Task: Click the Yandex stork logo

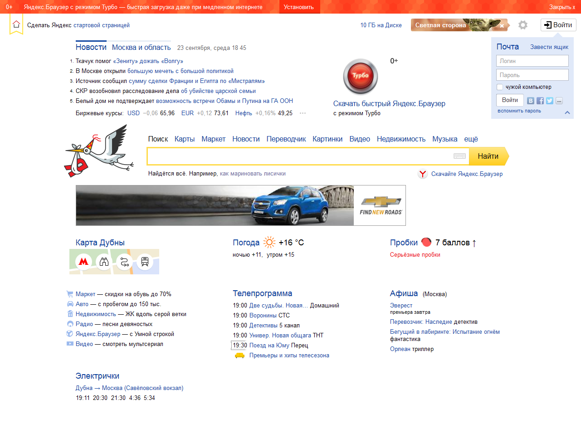Action: [99, 151]
